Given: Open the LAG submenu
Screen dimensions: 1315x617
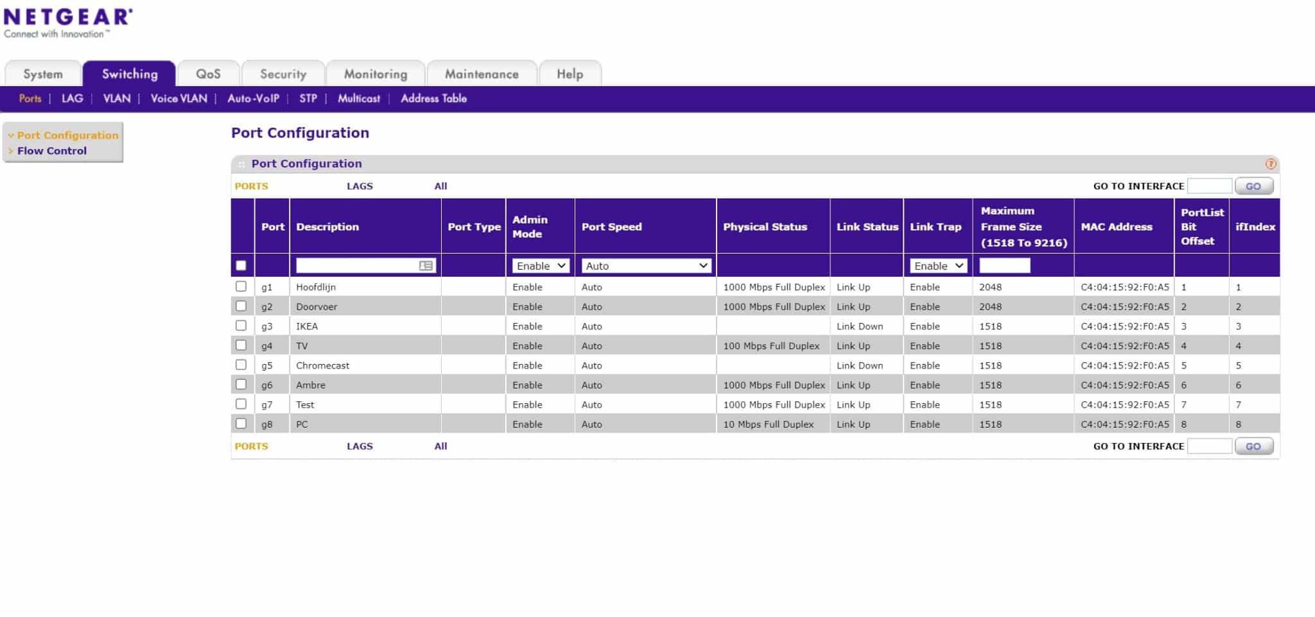Looking at the screenshot, I should tap(72, 98).
